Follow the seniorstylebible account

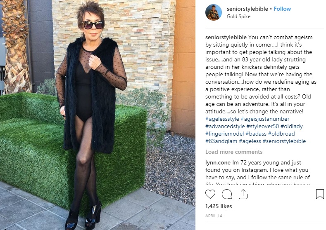pos(282,9)
